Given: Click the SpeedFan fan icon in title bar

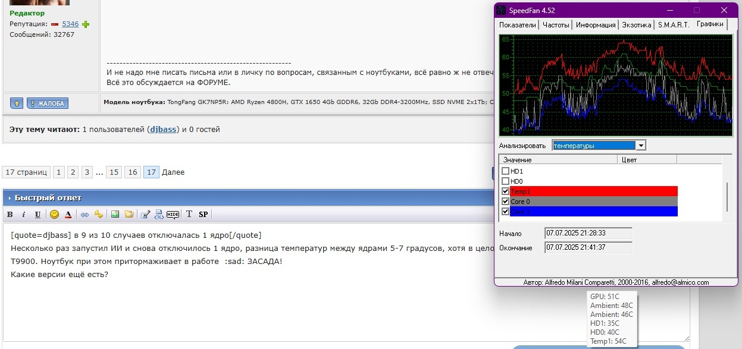Looking at the screenshot, I should [501, 10].
